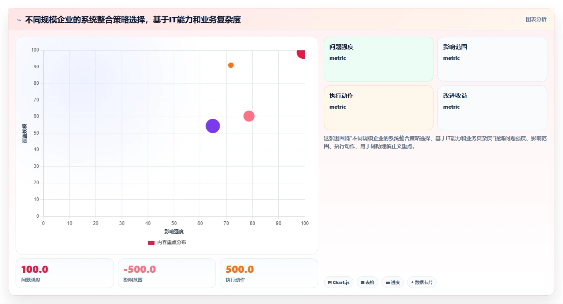Open the 执行动作 orange metric card
Viewport: 563px width, 304px height.
click(x=379, y=108)
